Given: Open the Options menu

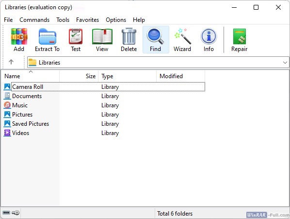Looking at the screenshot, I should click(x=116, y=20).
